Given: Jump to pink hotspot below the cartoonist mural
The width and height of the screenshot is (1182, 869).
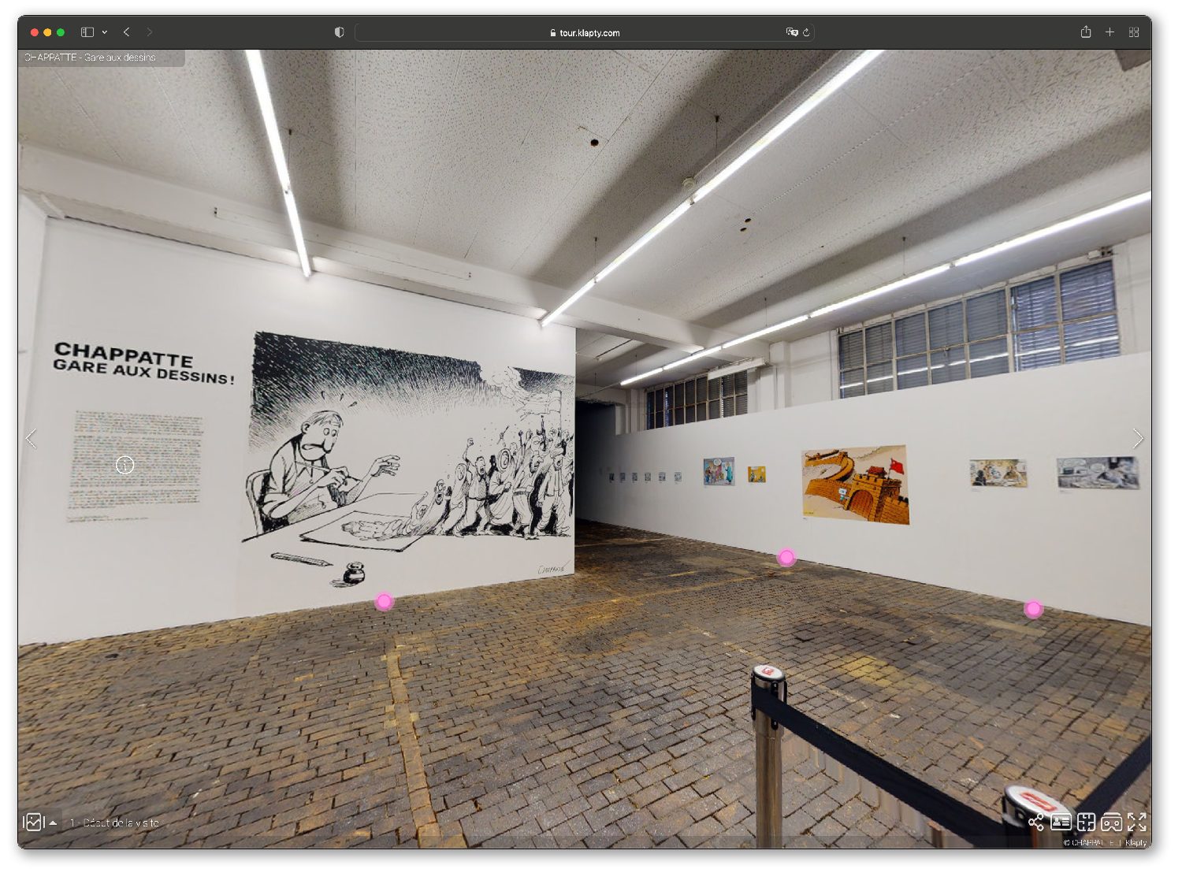Looking at the screenshot, I should (384, 602).
